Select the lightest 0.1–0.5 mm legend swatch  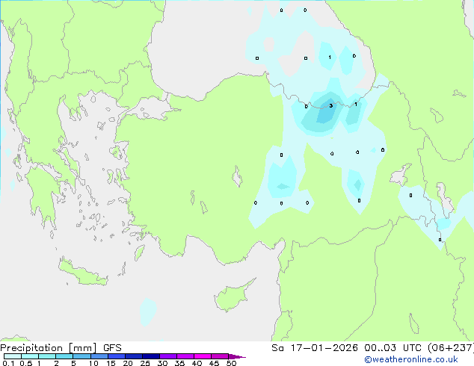coord(13,356)
